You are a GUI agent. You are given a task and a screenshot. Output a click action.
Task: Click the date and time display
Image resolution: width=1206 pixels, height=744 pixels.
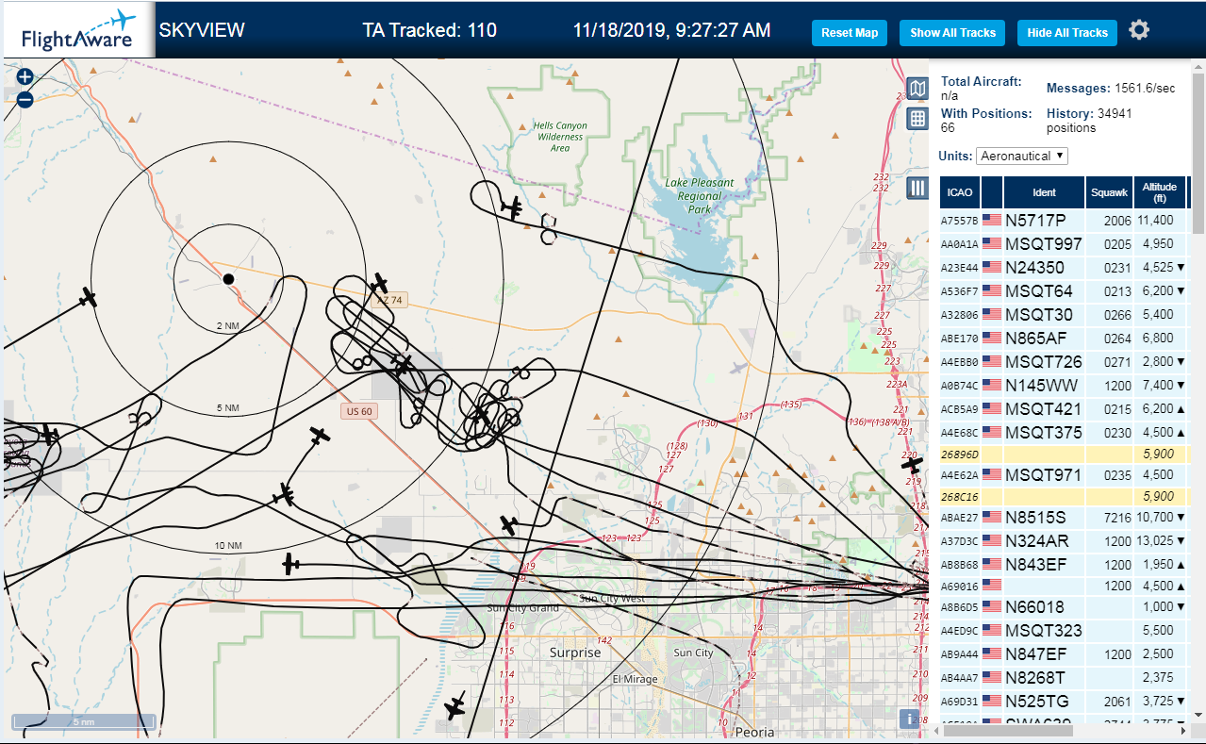point(671,30)
